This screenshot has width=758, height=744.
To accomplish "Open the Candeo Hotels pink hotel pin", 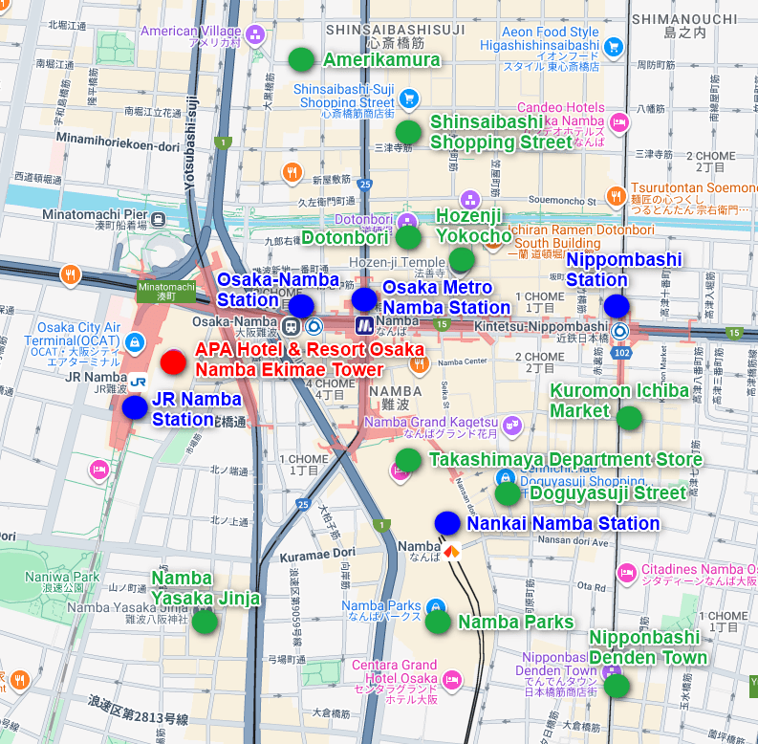I will pos(619,122).
